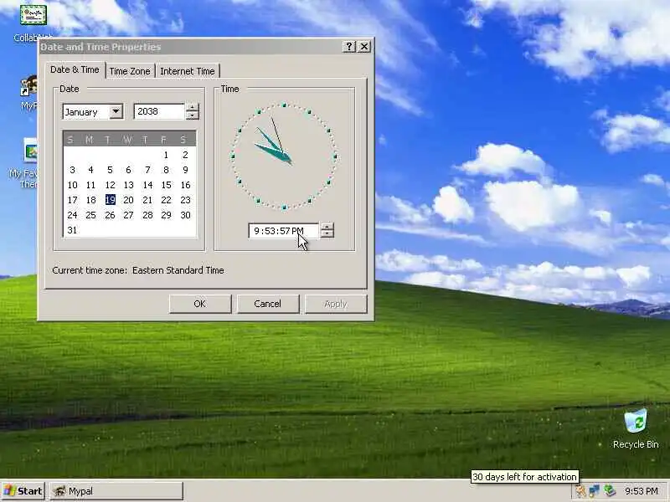This screenshot has height=502, width=670.
Task: Select day 2 in the calendar
Action: point(185,155)
